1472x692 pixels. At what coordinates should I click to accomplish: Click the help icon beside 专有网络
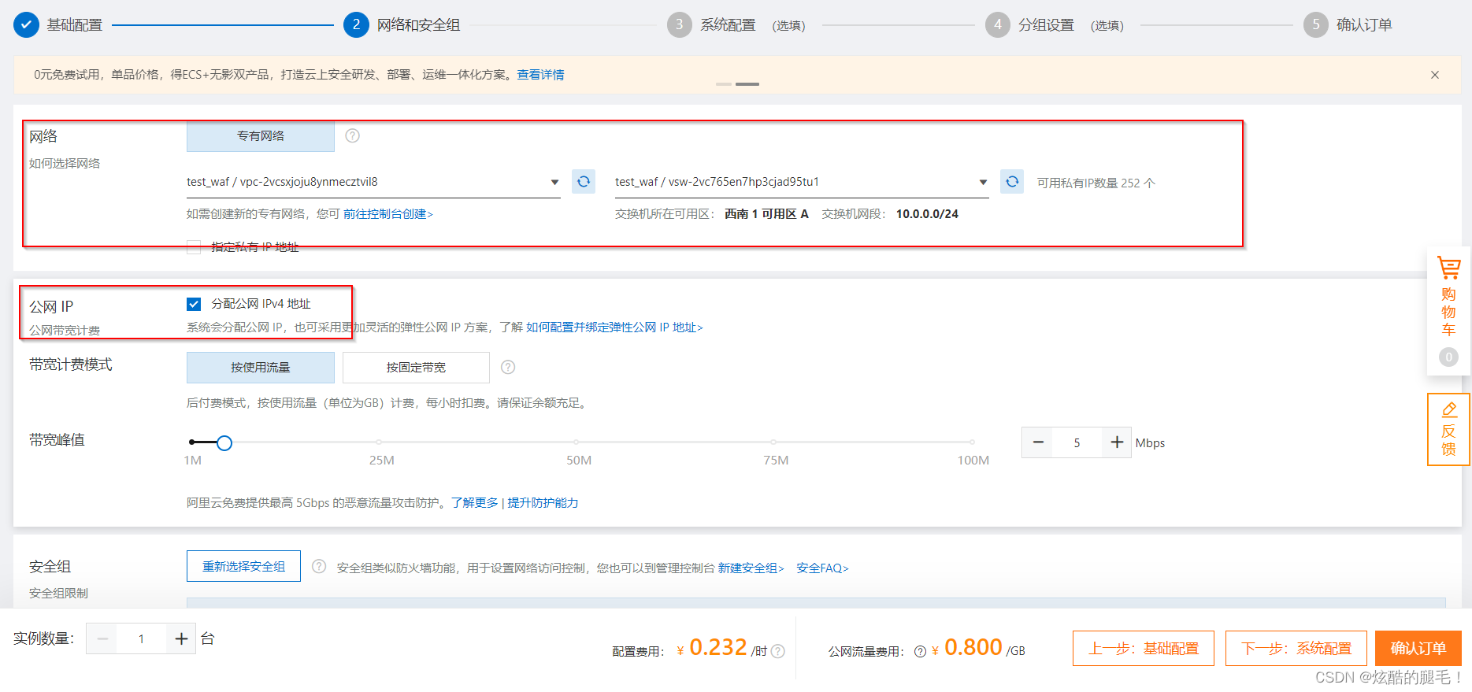pos(353,135)
